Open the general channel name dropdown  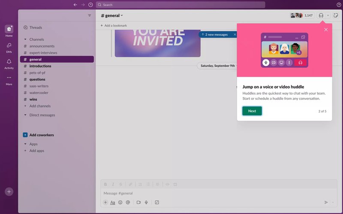[x=112, y=15]
